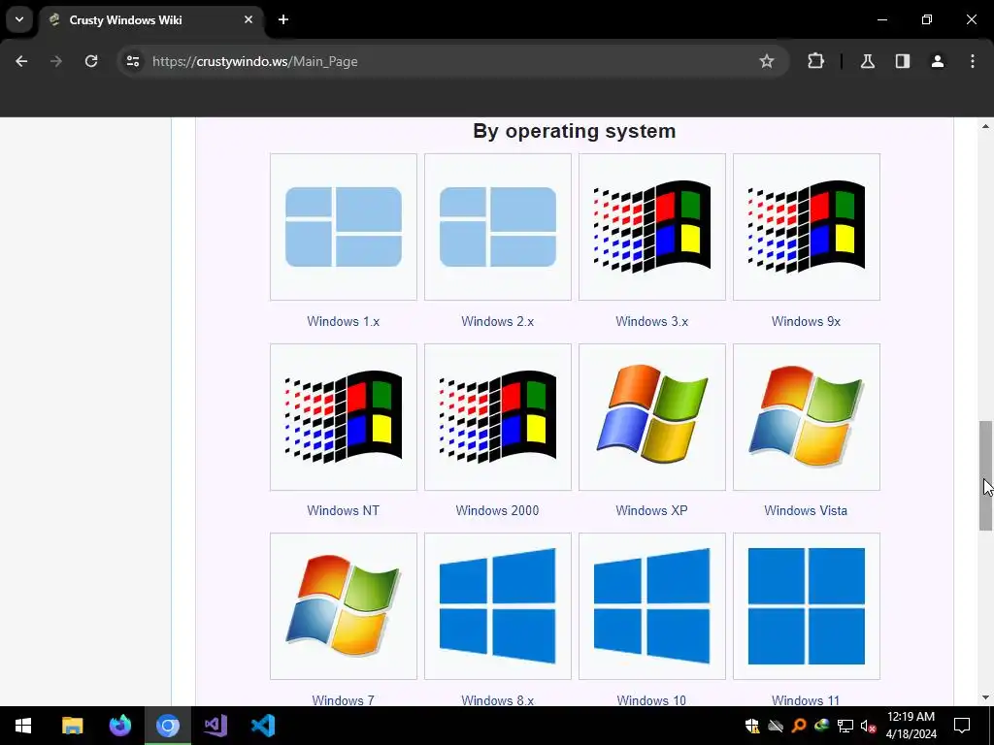The height and width of the screenshot is (745, 994).
Task: Open Chrome Labs flask icon
Action: (x=868, y=61)
